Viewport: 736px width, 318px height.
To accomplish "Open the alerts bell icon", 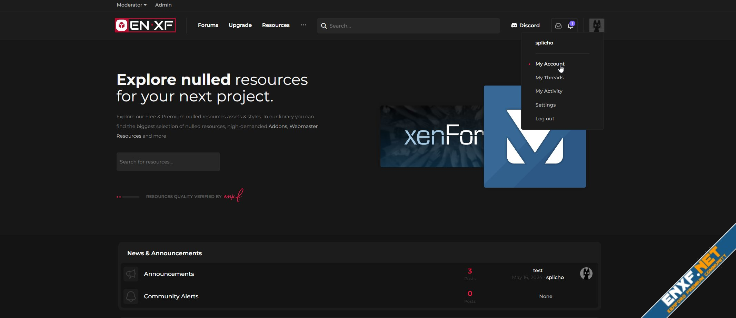I will (570, 26).
